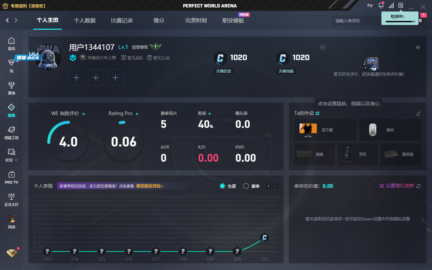Screen dimensions: 432x270
Task: Select the 键盘 keyboard tile
Action: point(315,154)
